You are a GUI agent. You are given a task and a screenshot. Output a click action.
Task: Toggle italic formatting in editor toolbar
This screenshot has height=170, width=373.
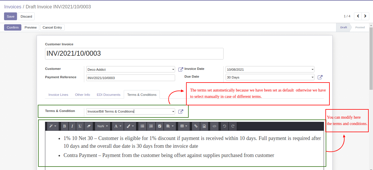point(72,126)
